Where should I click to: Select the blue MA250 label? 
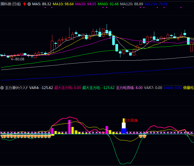pyautogui.click(x=156, y=4)
